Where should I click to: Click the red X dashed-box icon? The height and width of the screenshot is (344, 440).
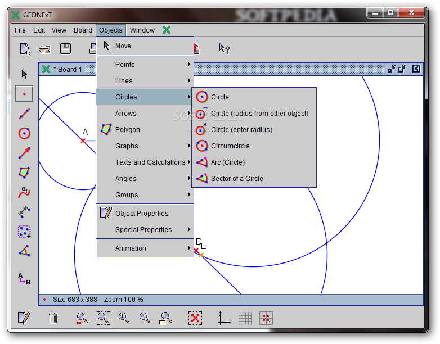coord(195,318)
